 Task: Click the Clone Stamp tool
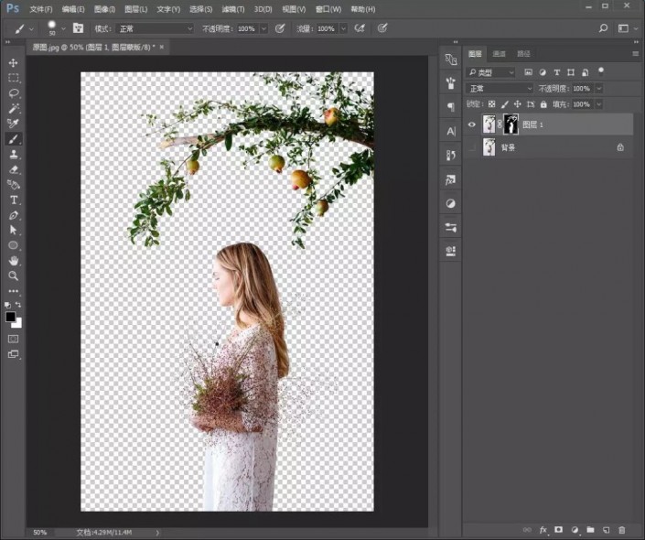pyautogui.click(x=14, y=154)
